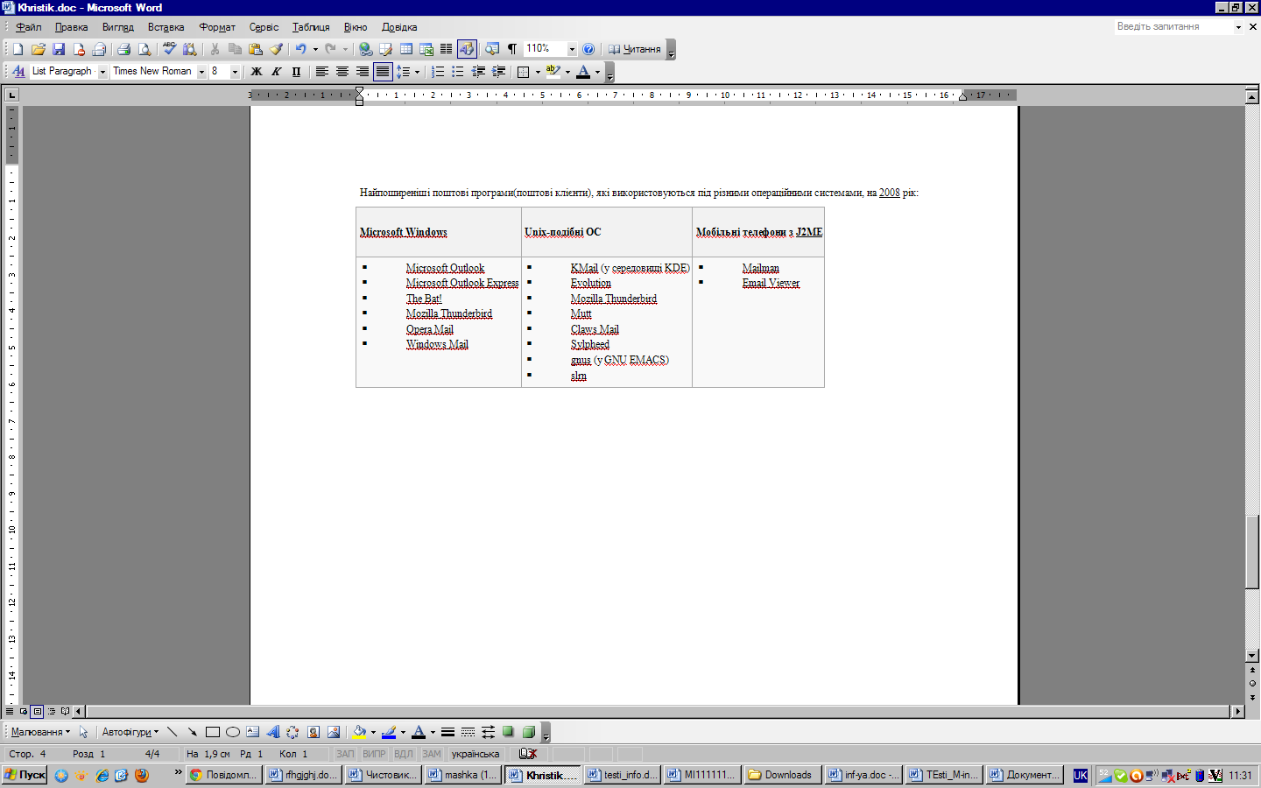The image size is (1261, 788).
Task: Open Print Preview
Action: coord(144,49)
